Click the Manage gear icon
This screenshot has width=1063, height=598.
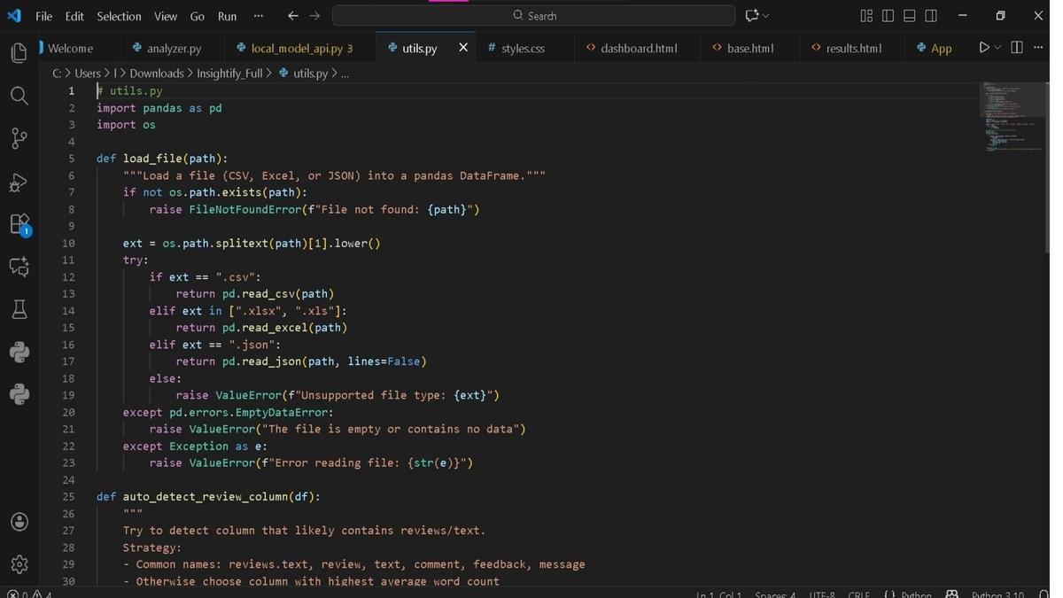[19, 563]
